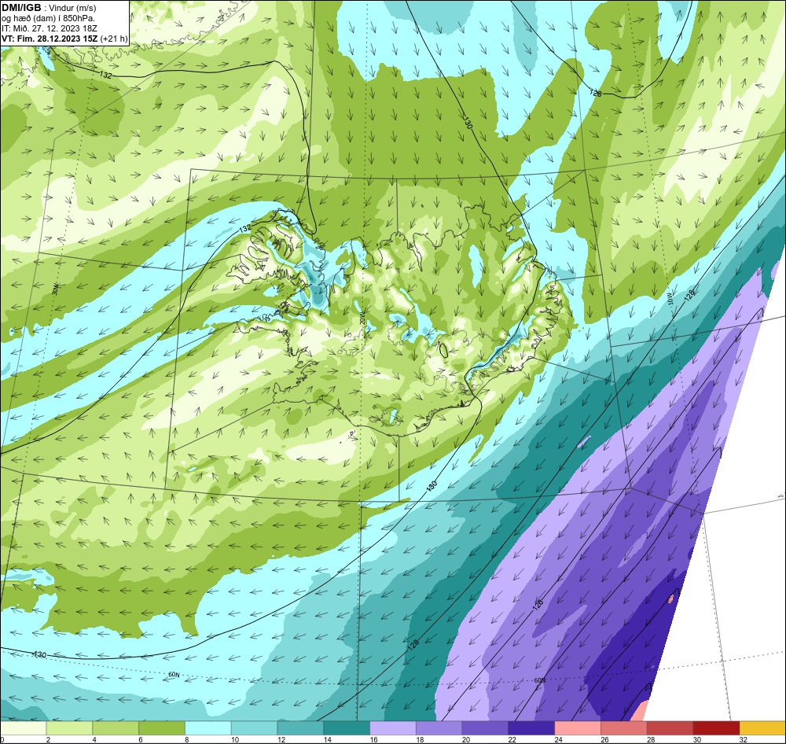Screen dimensions: 786x744
Task: Select the 'IT: Mið. 27. 12. 2023 18Z' line
Action: [49, 28]
